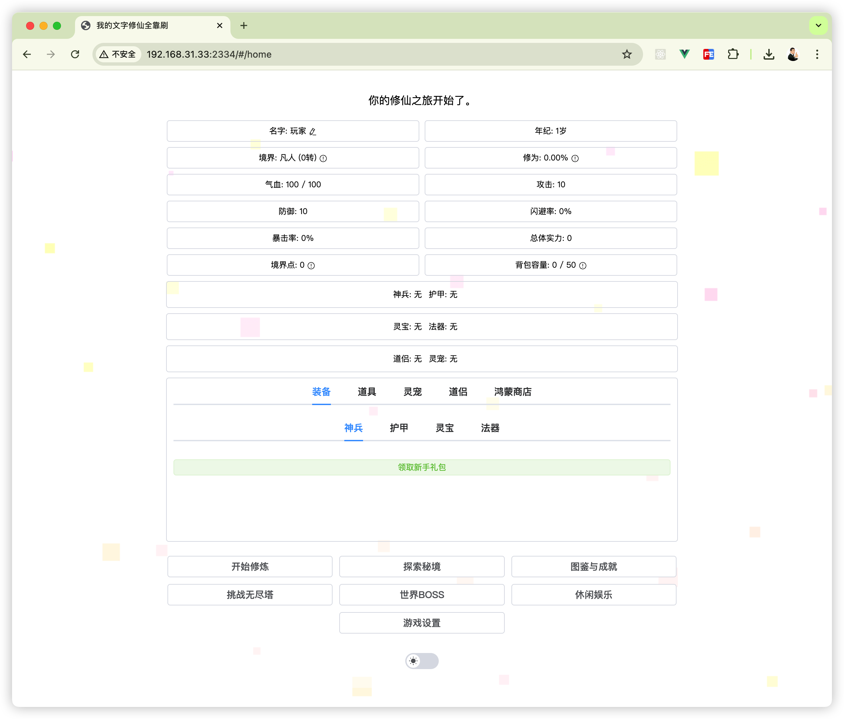Screen dimensions: 844x719
Task: Open browser extensions puzzle icon
Action: [x=733, y=54]
